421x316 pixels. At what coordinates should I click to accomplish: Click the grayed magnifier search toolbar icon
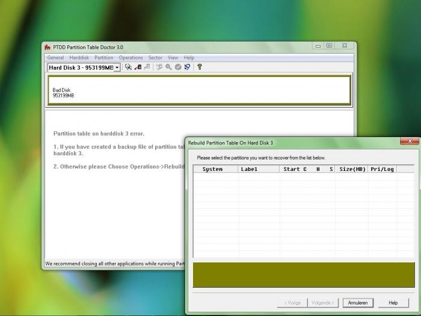point(168,67)
